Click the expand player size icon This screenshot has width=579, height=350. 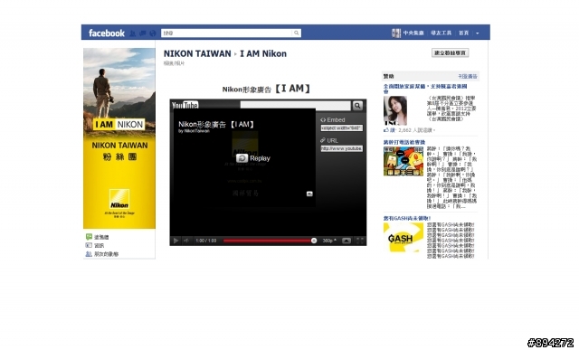(x=346, y=241)
